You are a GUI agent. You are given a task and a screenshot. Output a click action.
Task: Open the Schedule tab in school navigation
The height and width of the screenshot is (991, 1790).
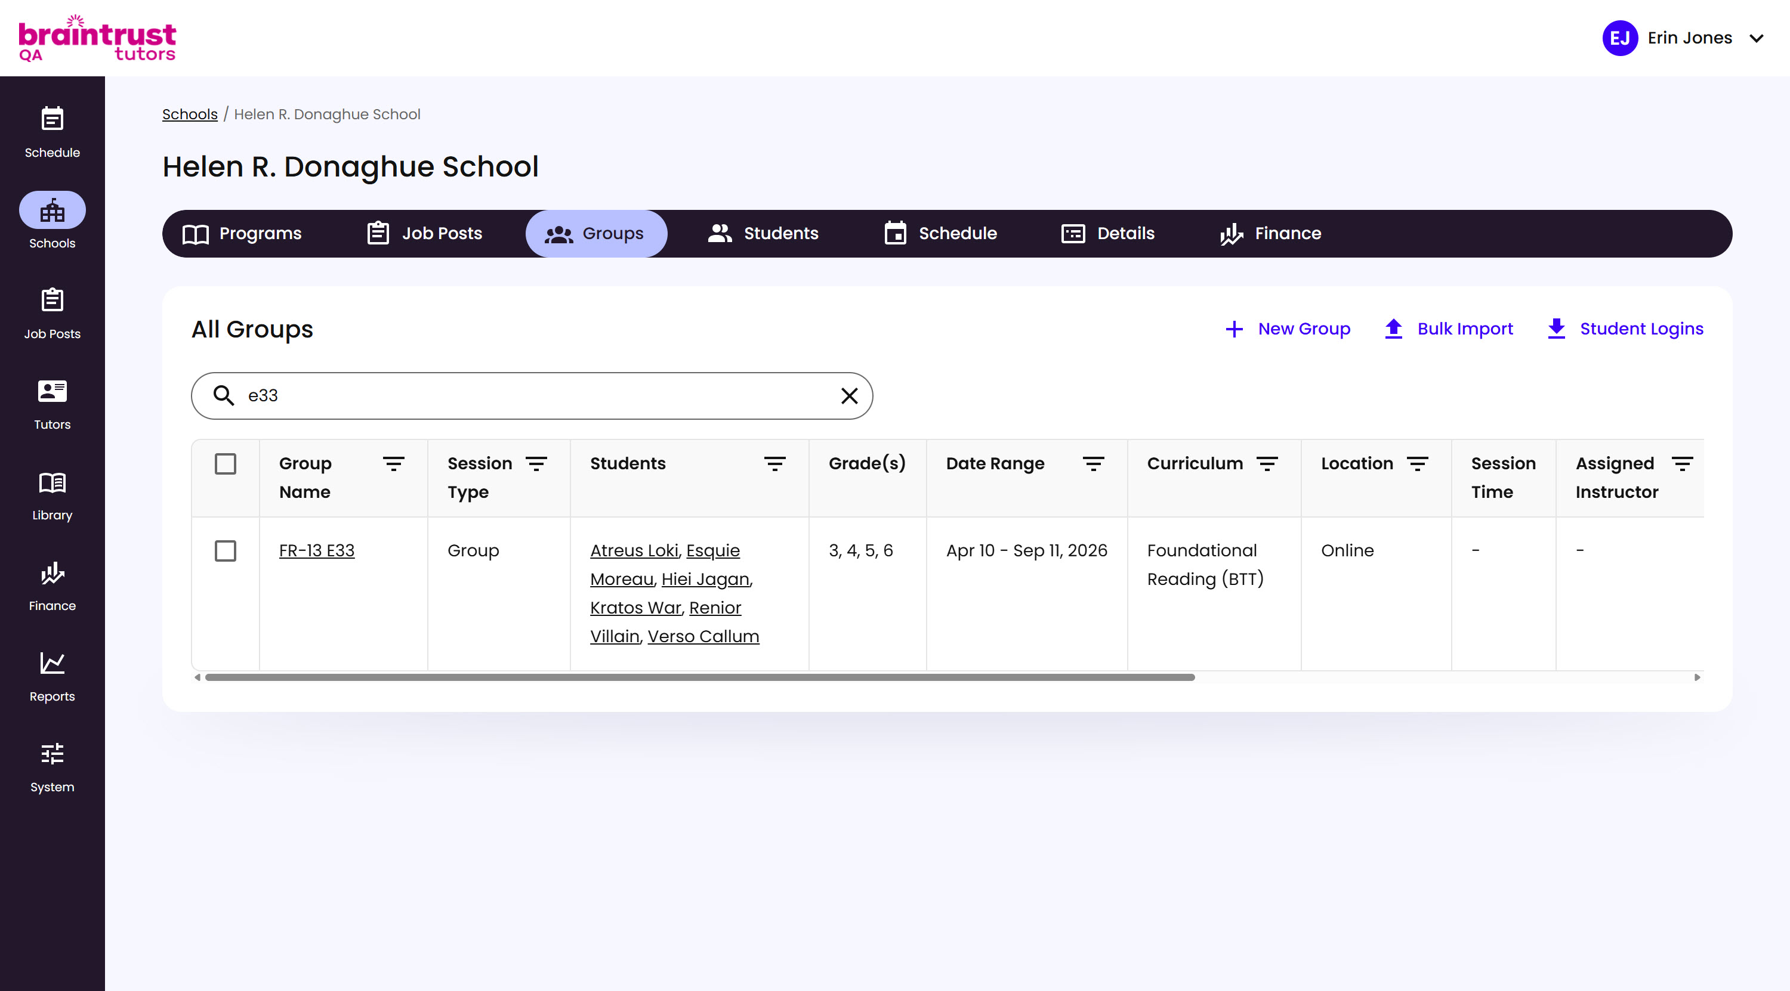(x=940, y=233)
